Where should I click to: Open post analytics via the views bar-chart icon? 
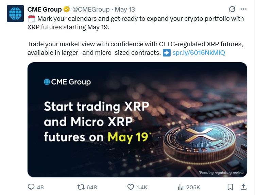tap(181, 187)
